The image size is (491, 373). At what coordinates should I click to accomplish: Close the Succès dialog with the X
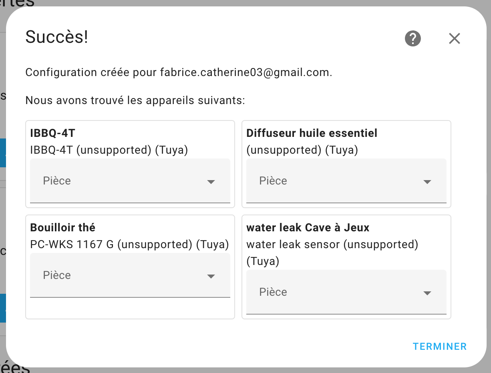click(455, 39)
